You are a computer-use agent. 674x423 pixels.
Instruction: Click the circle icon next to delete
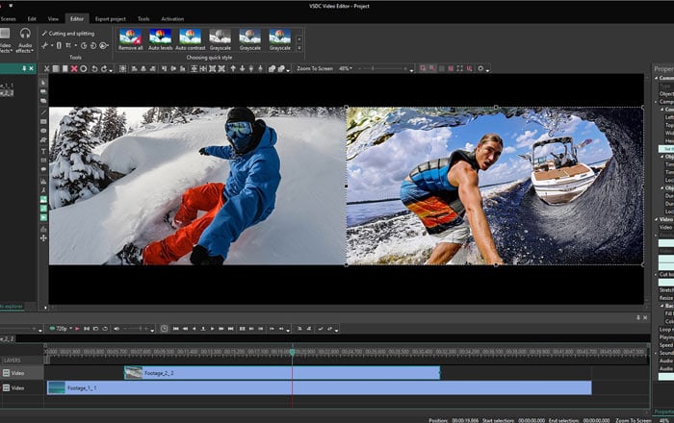coord(84,68)
